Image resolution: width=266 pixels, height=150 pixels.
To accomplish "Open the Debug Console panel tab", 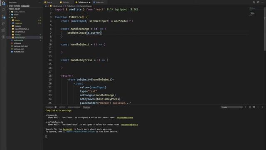I will click(x=74, y=107).
